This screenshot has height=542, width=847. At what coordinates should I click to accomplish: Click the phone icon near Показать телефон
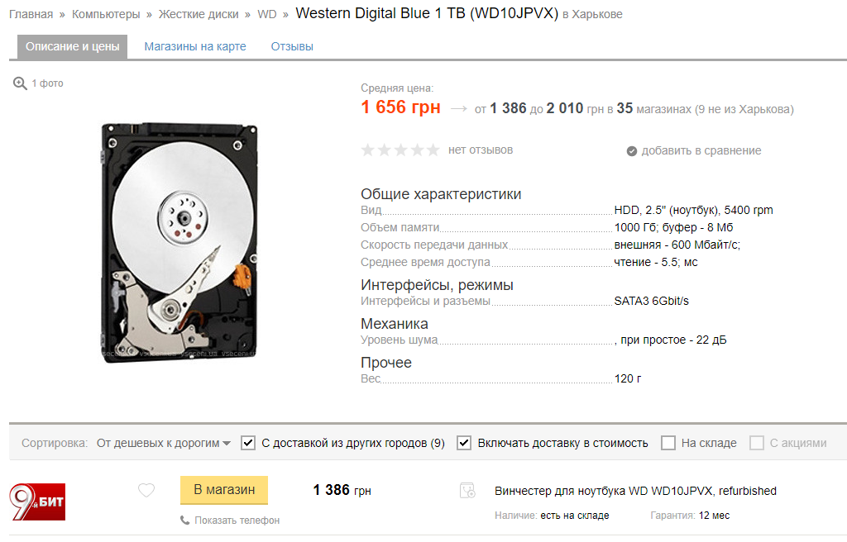point(185,521)
